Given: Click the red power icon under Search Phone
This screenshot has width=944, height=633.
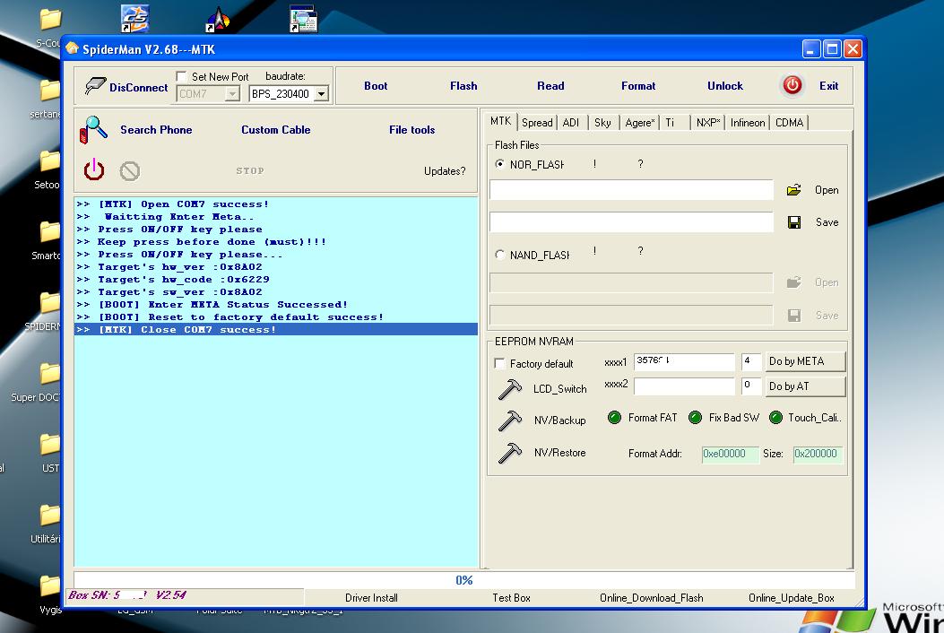Looking at the screenshot, I should (94, 170).
